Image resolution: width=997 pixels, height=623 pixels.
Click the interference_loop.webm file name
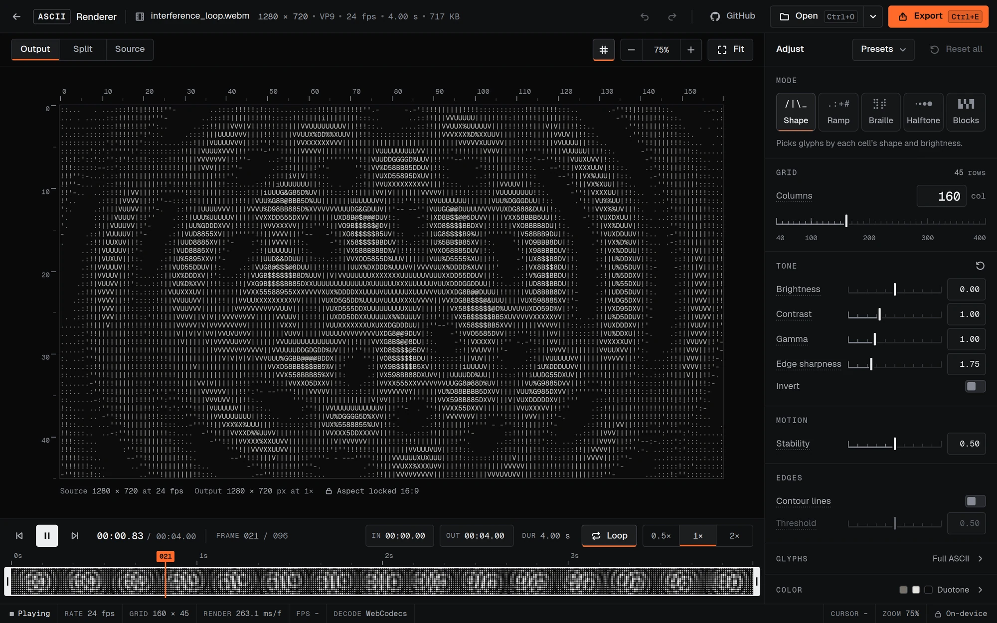click(x=200, y=16)
